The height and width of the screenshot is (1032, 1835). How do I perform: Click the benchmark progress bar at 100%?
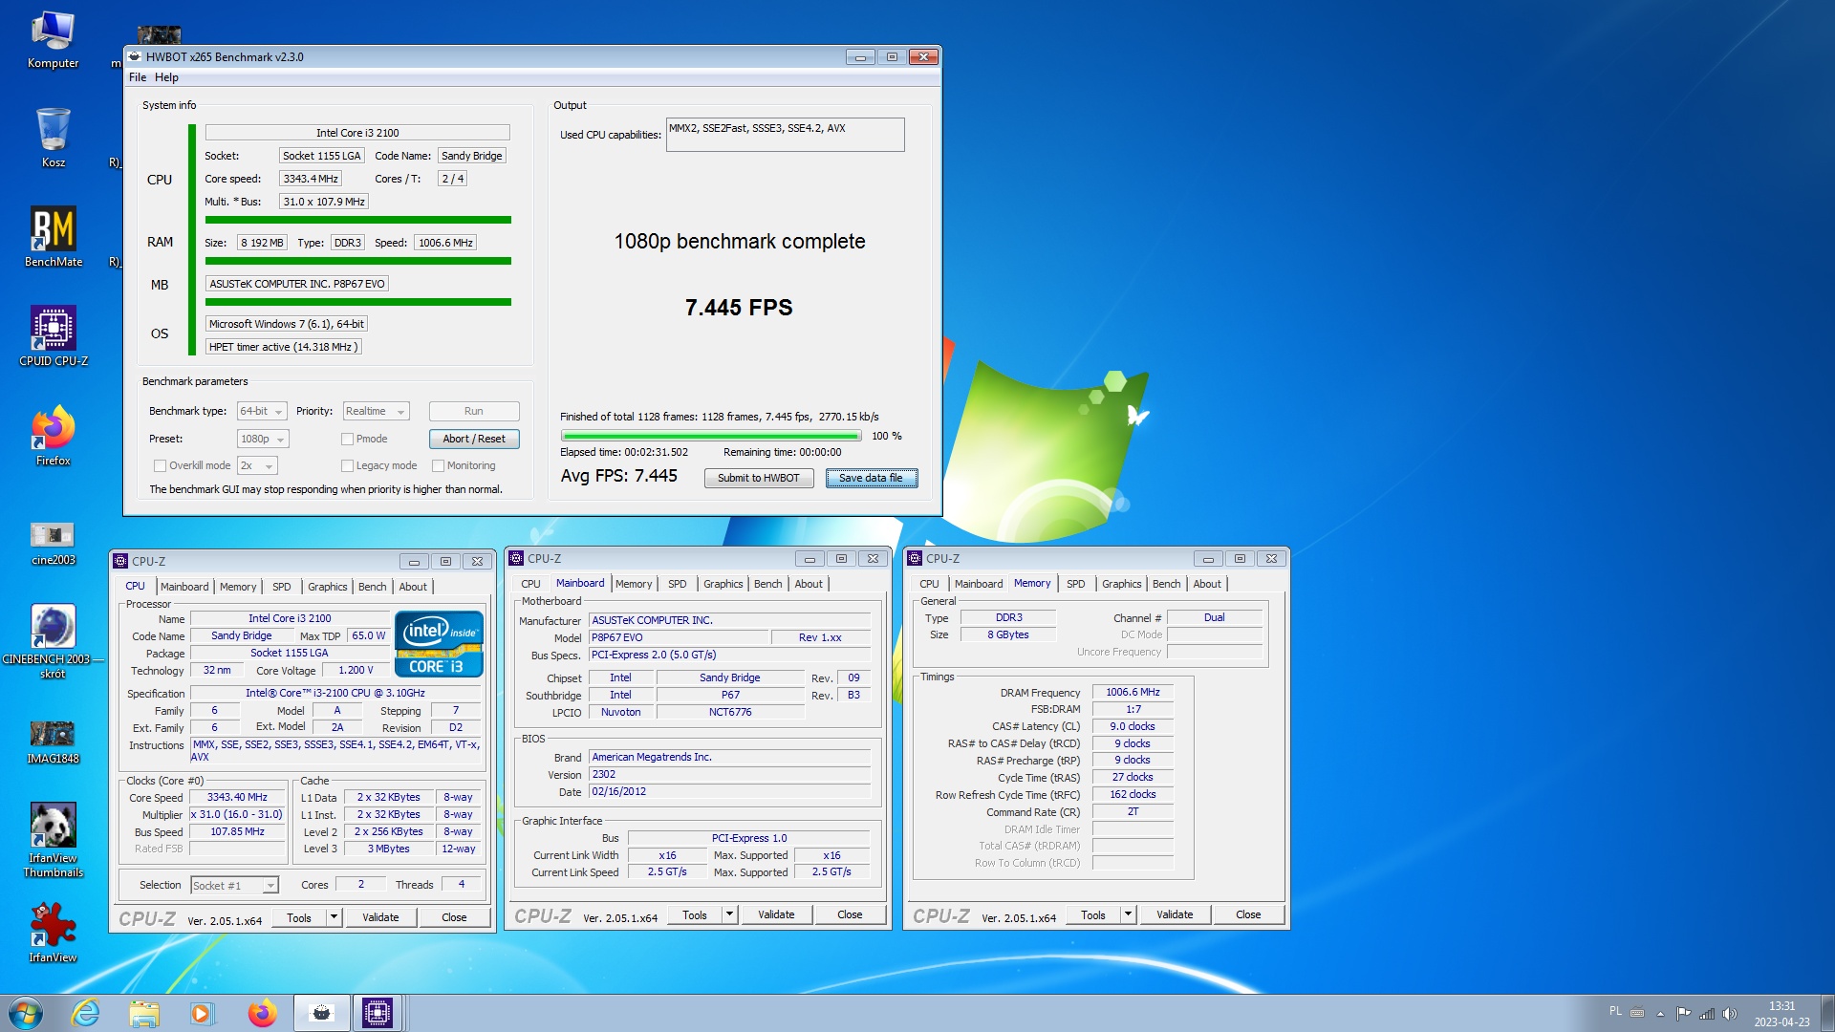tap(710, 436)
